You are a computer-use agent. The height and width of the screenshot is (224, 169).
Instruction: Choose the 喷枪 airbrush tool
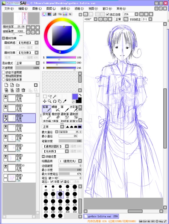click(56, 109)
